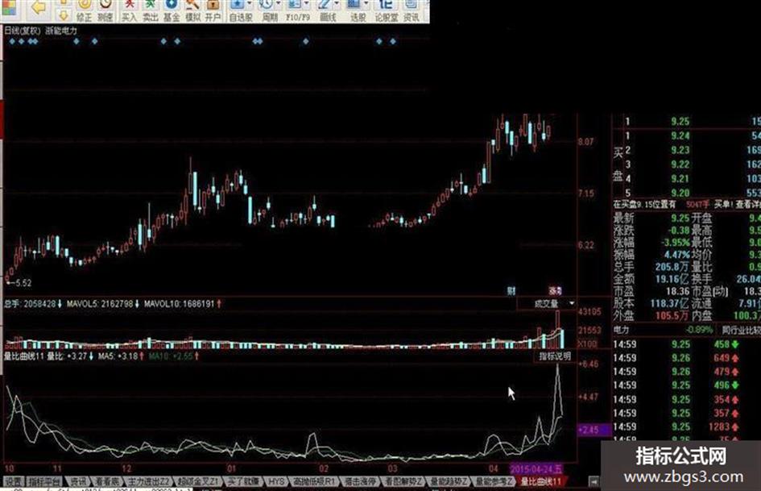The width and height of the screenshot is (761, 491).
Task: Click the yellow back arrow icon
Action: coord(39,7)
